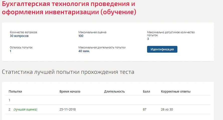The height and width of the screenshot is (120, 223).
Task: Click the 26 из 30 result cell
Action: 167,109
